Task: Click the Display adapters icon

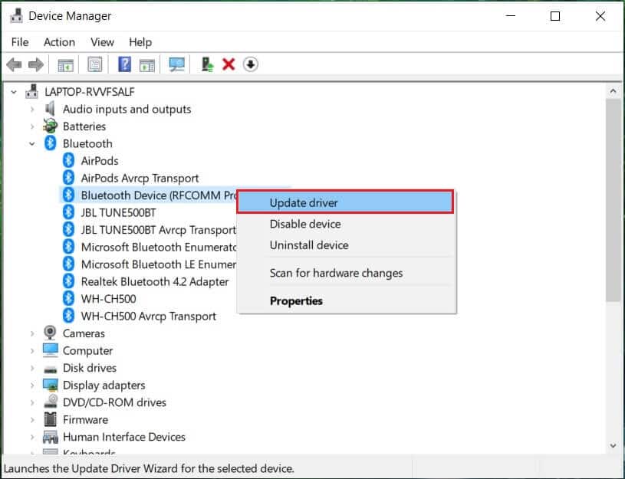Action: (50, 385)
